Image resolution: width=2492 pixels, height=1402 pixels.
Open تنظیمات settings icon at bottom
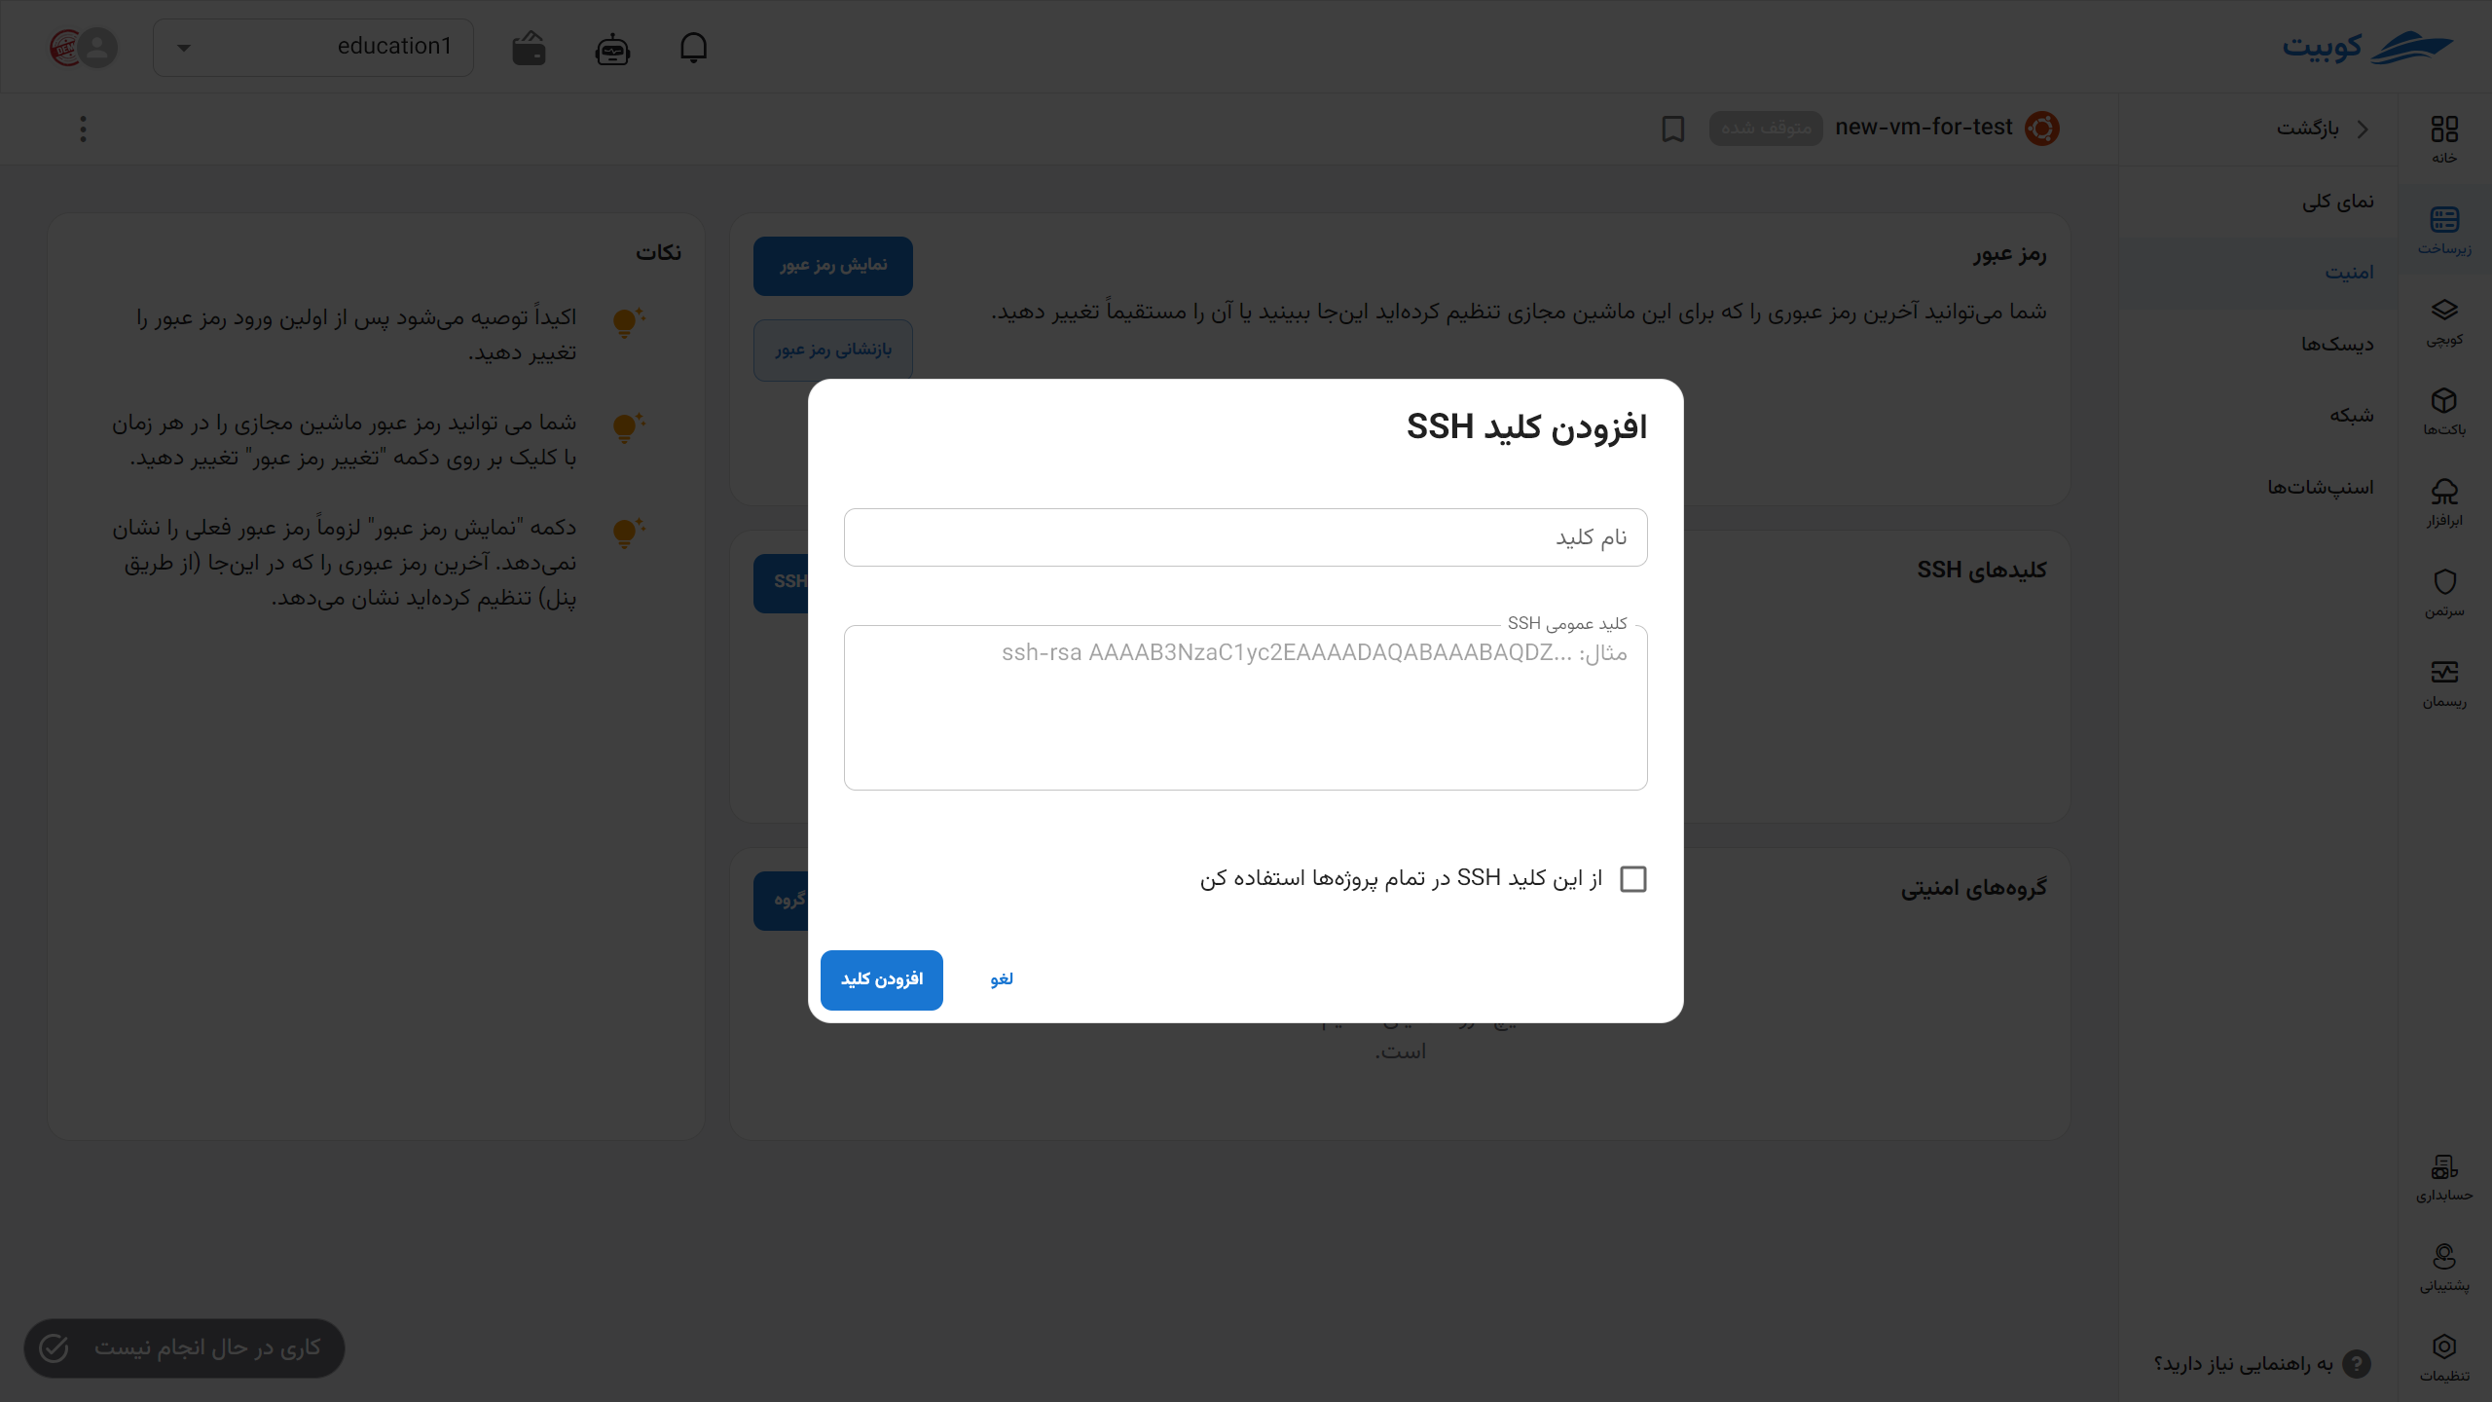click(2445, 1348)
